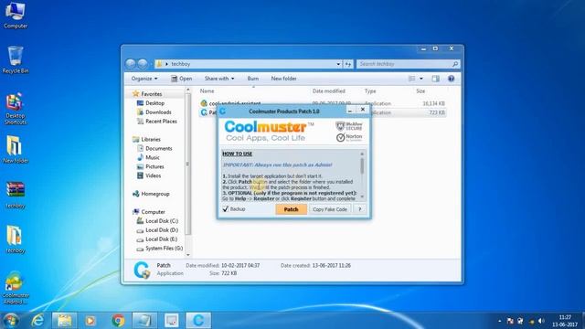Open Desktop Shortcuts desktop icon
This screenshot has width=585, height=329.
pyautogui.click(x=16, y=108)
